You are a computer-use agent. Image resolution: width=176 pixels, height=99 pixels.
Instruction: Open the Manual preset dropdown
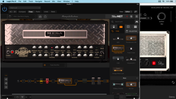[25, 8]
